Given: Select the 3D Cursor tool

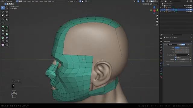Looking at the screenshot, I should point(7,8).
